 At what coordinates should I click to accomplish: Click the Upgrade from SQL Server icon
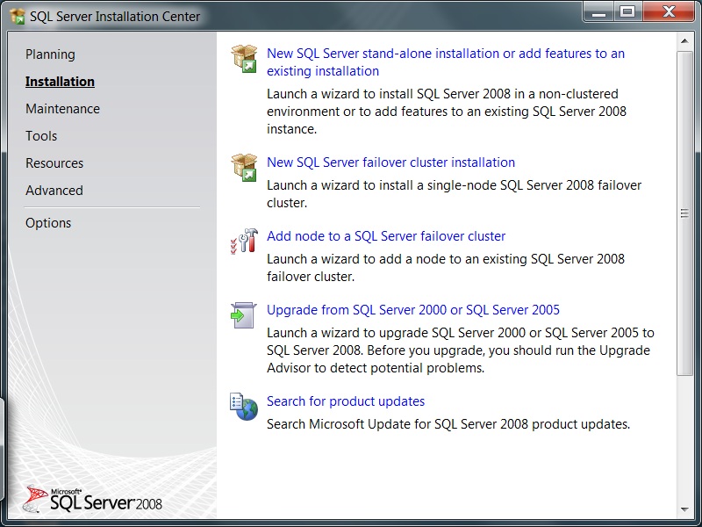244,314
